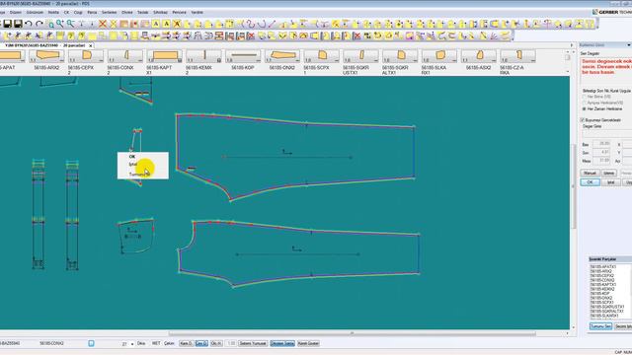Click the crossed-out A annotation icon
The image size is (632, 355).
(x=177, y=24)
